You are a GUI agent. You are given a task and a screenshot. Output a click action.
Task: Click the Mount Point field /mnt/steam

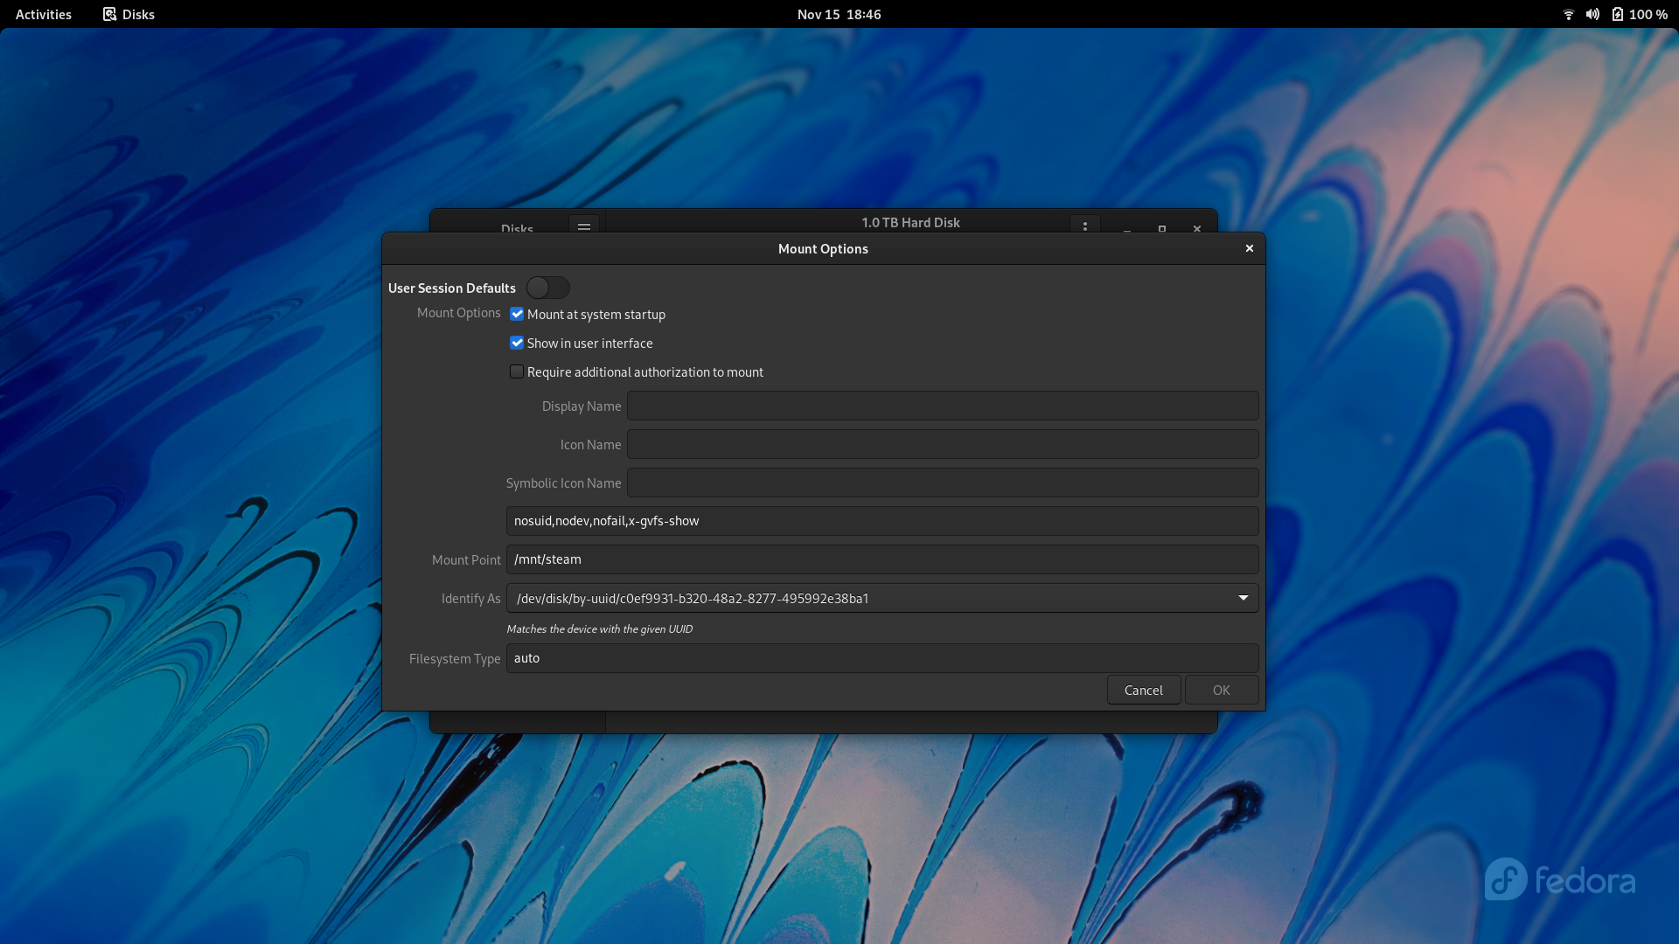click(882, 559)
